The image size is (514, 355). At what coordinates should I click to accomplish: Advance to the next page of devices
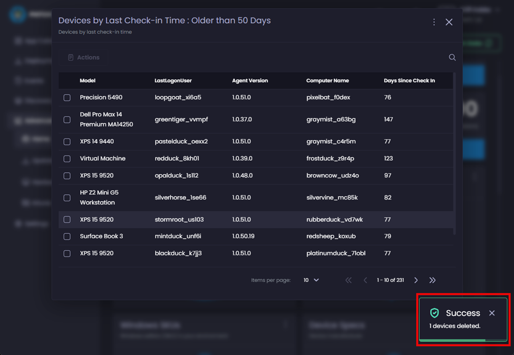tap(415, 280)
